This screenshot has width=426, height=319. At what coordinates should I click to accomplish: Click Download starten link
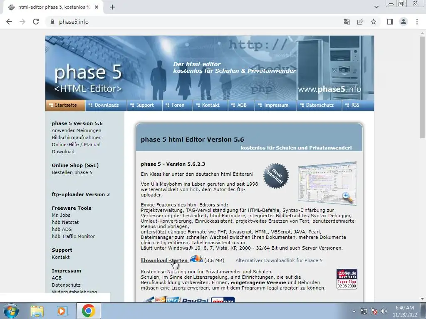click(164, 260)
